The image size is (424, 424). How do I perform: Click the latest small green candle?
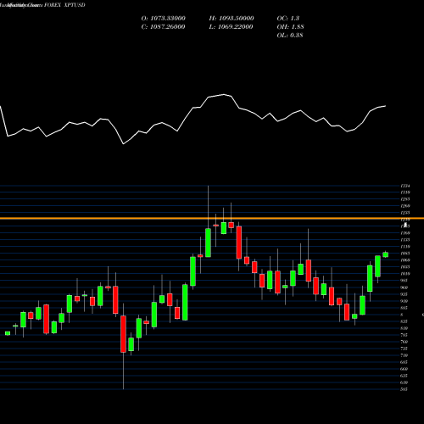coord(385,254)
